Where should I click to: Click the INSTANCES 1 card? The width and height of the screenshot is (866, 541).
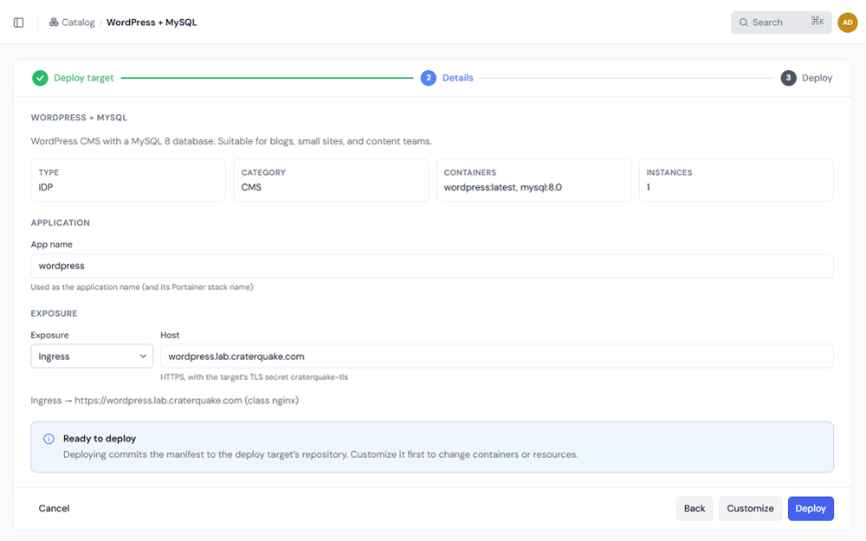point(736,180)
